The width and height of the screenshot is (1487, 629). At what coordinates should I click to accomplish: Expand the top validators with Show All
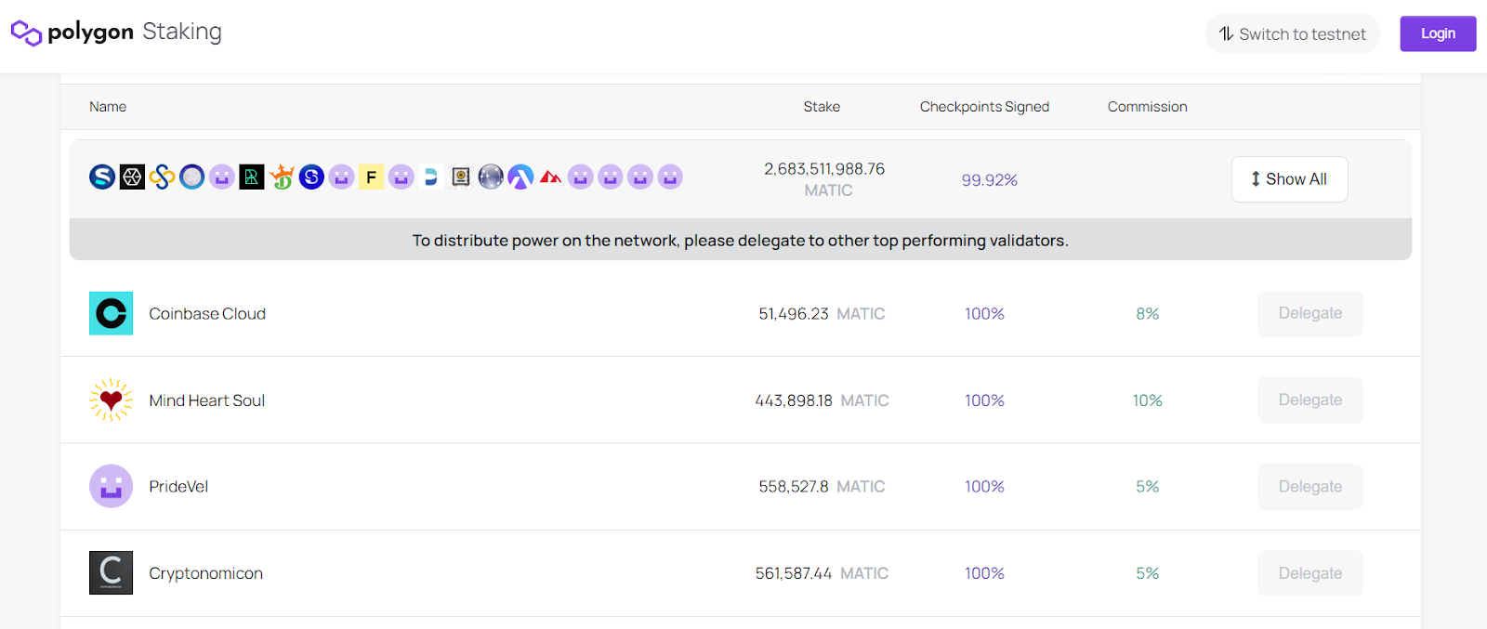tap(1289, 179)
